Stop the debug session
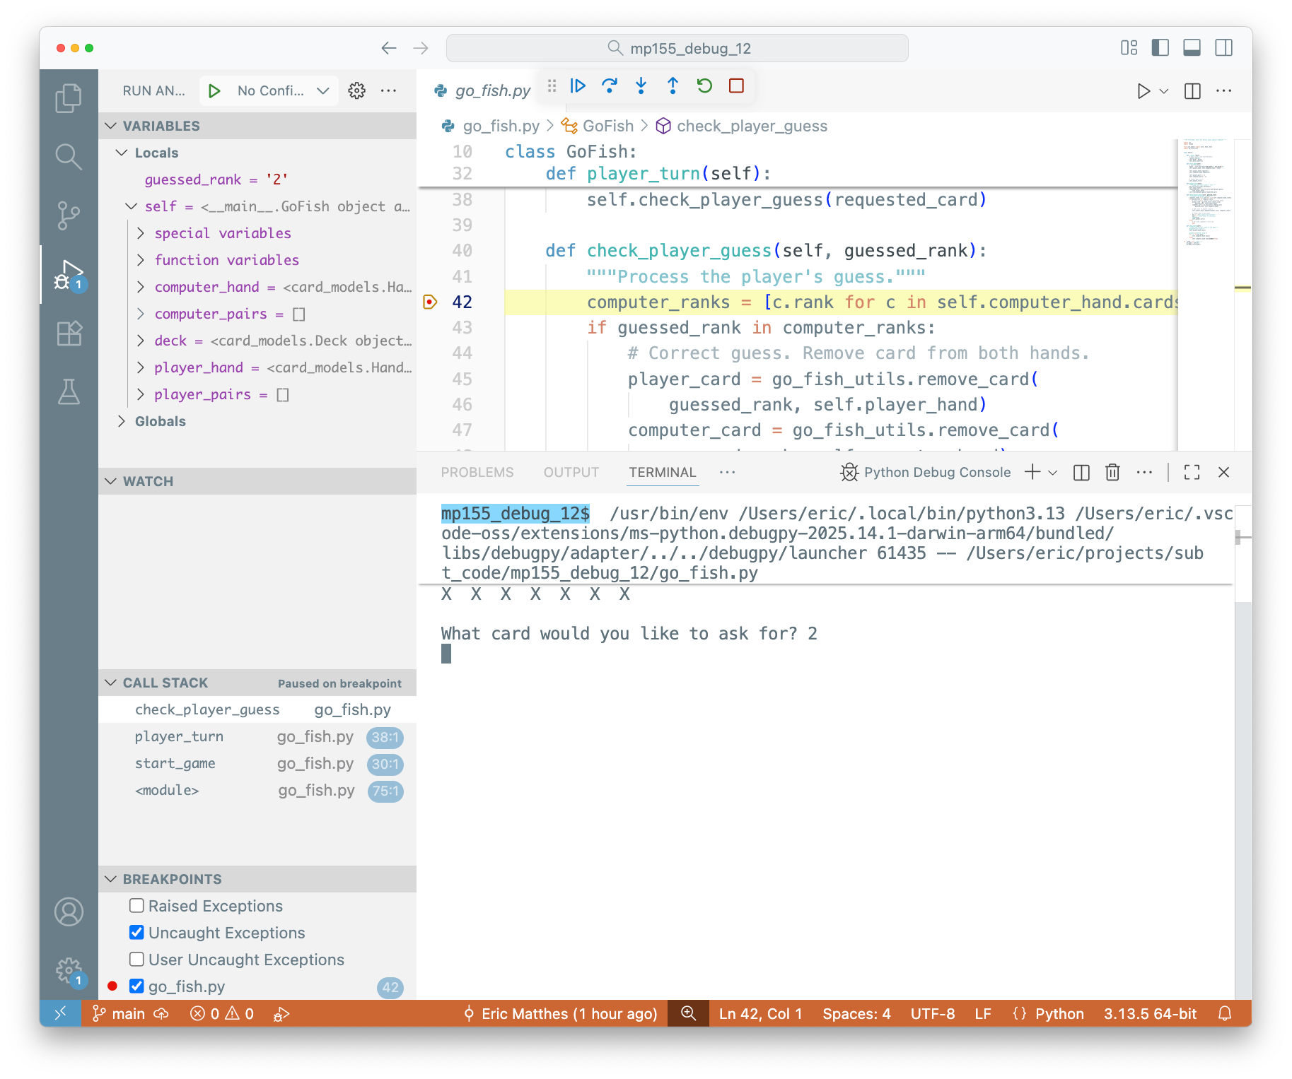 pyautogui.click(x=735, y=86)
